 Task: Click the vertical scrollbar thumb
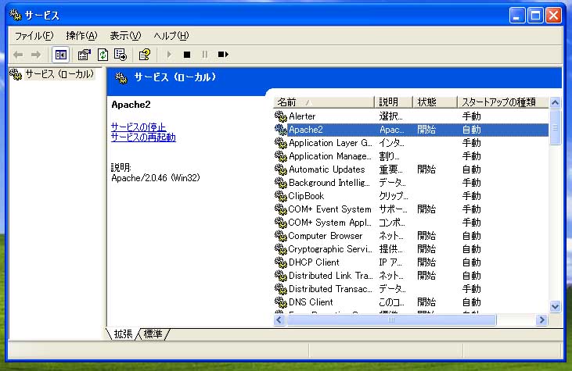click(556, 127)
